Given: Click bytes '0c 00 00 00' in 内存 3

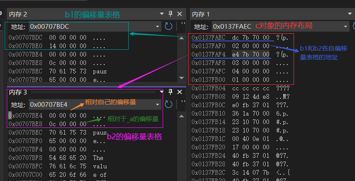Looking at the screenshot, I should tap(68, 124).
